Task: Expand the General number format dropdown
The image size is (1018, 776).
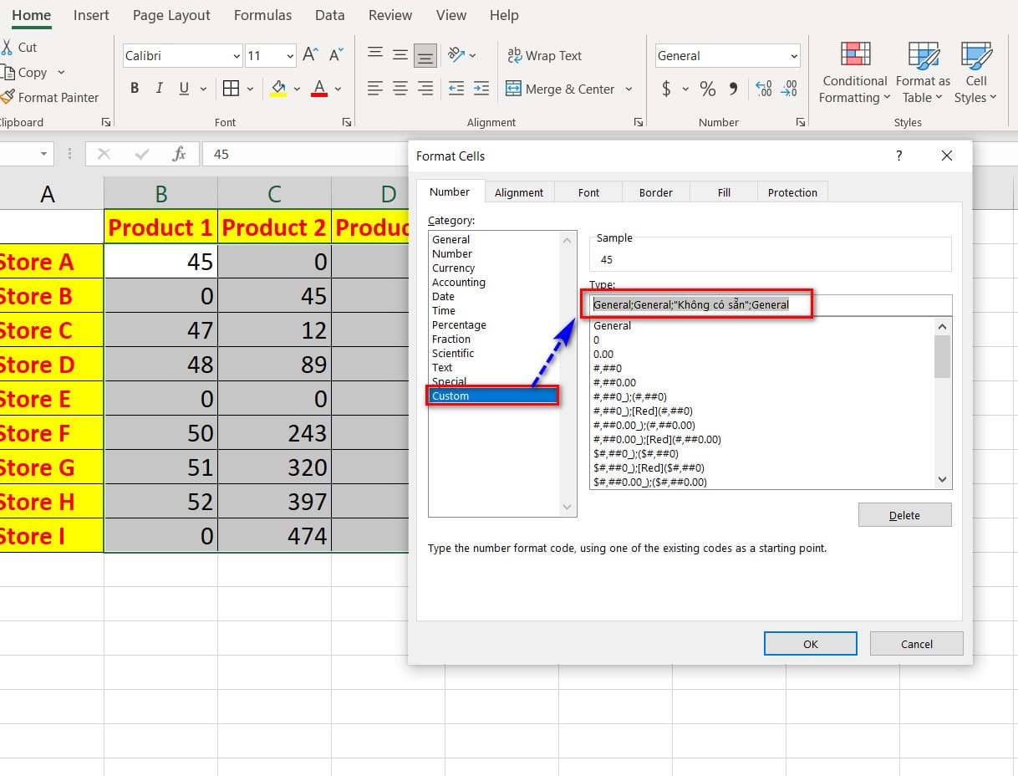Action: point(793,56)
